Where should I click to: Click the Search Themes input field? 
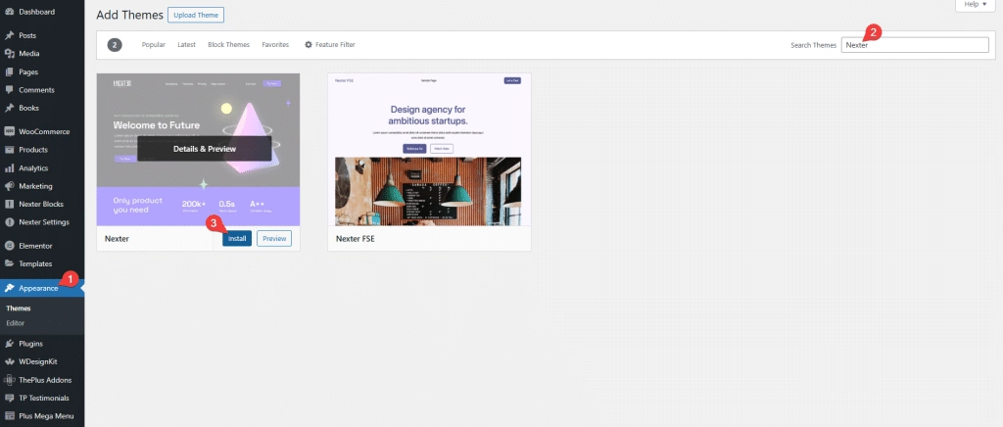point(915,45)
